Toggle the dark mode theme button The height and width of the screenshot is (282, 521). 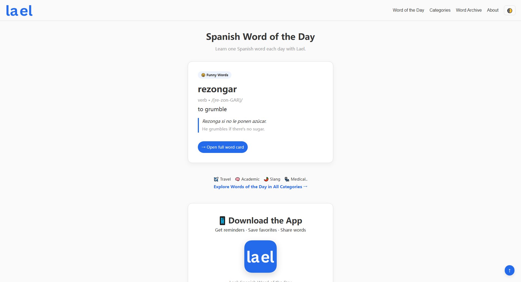pyautogui.click(x=510, y=11)
